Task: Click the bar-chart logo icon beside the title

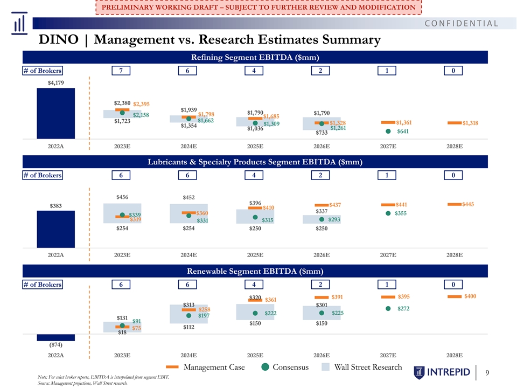Action: click(19, 23)
